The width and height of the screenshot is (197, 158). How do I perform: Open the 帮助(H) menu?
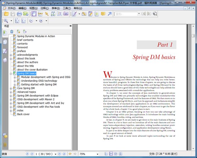(x=78, y=8)
